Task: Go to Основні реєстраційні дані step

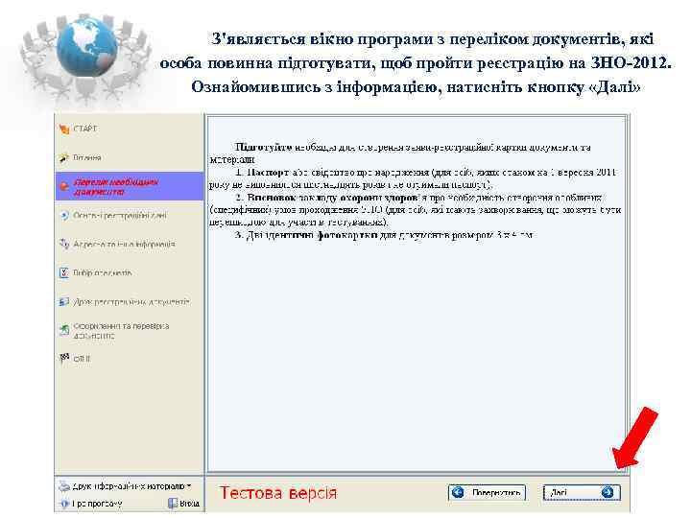Action: [x=114, y=216]
